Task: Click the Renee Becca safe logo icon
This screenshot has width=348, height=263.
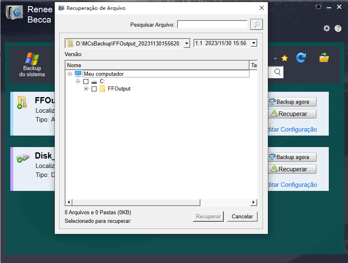Action: [x=14, y=12]
